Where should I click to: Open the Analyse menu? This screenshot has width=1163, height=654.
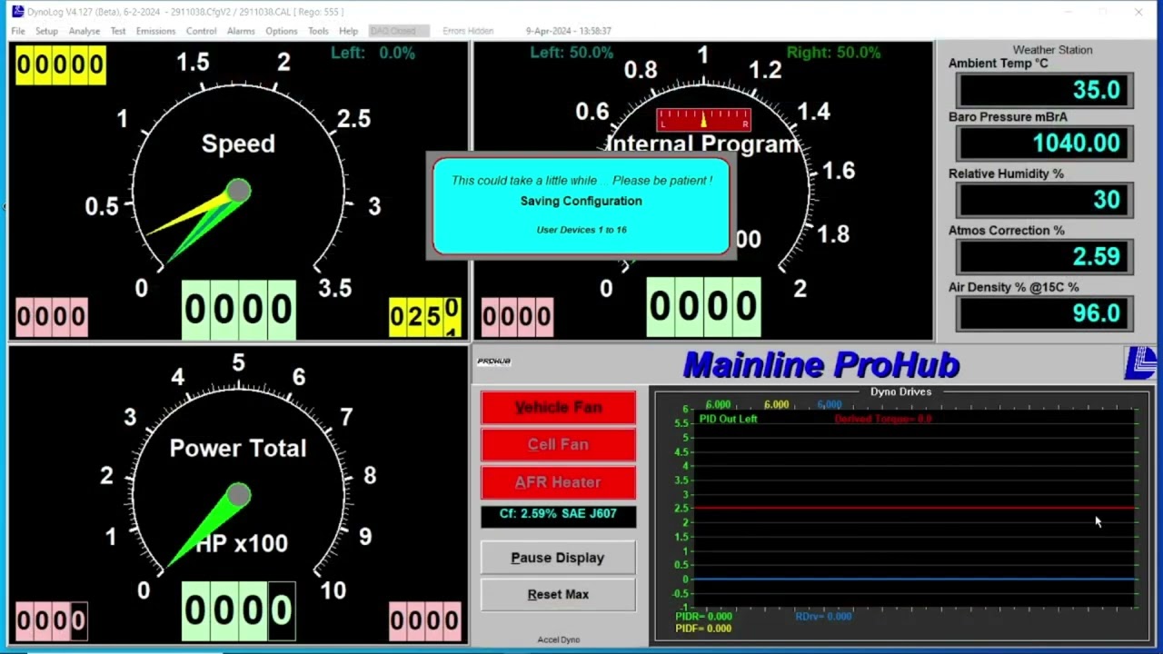(84, 31)
